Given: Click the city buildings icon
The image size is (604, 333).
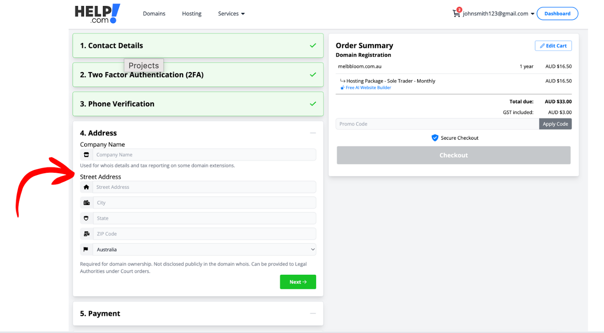Looking at the screenshot, I should [86, 203].
